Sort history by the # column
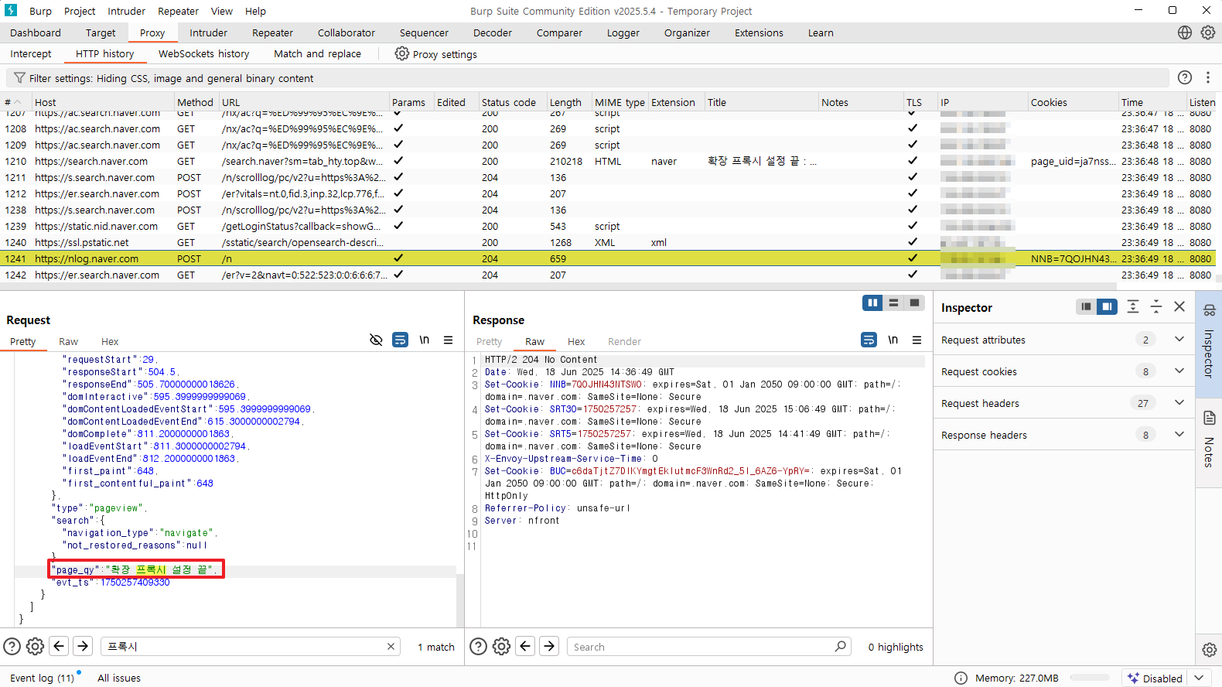 15,102
